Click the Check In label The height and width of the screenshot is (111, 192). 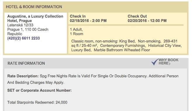[x=78, y=16]
